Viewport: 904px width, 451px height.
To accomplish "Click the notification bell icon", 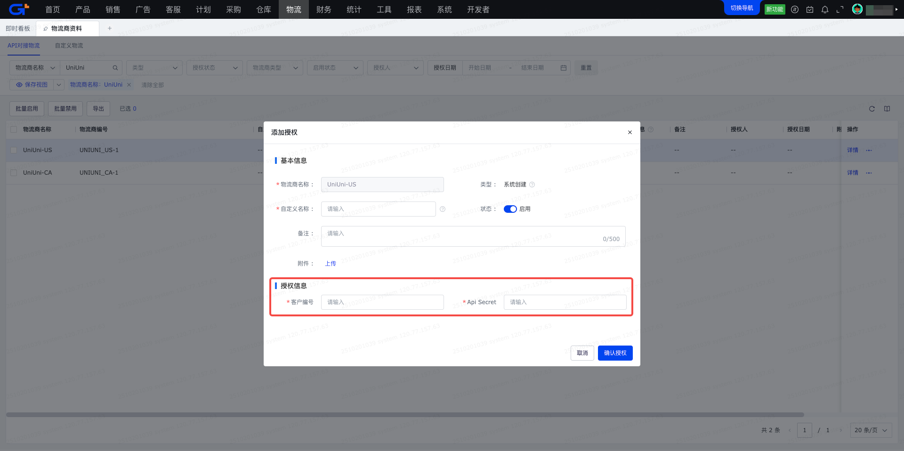I will [825, 9].
